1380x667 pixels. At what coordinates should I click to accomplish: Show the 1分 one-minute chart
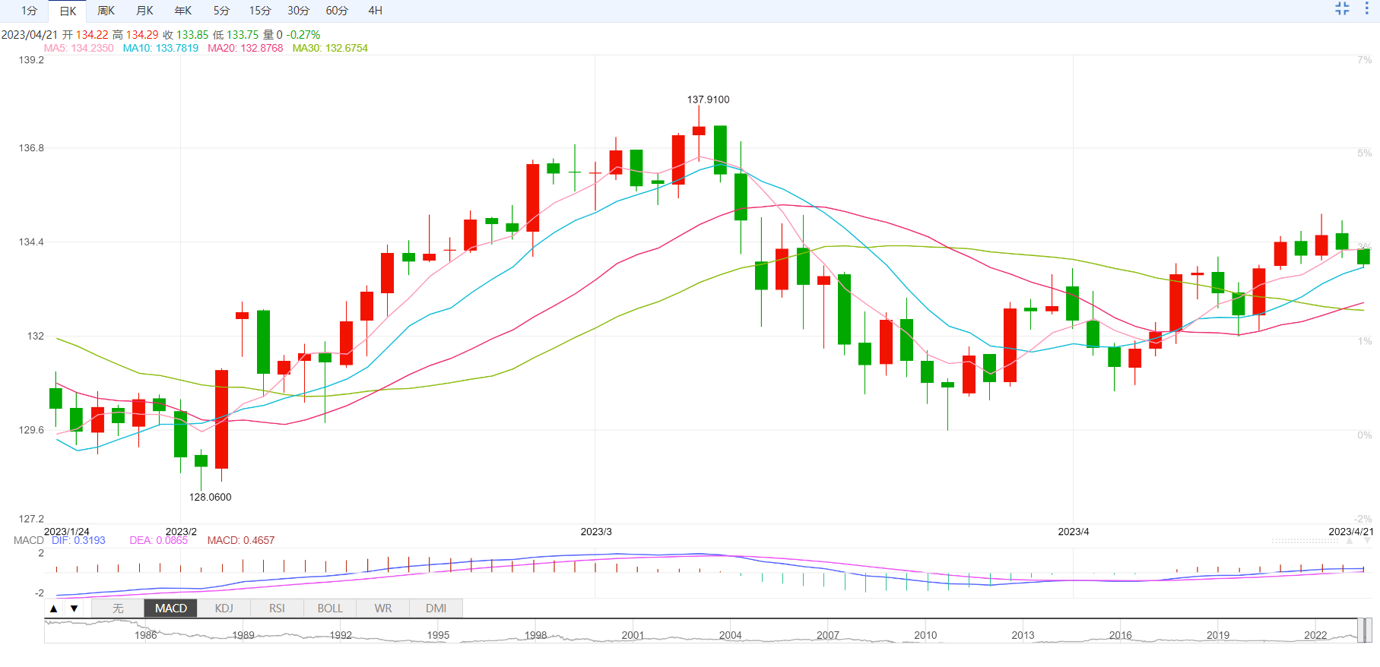pos(29,11)
